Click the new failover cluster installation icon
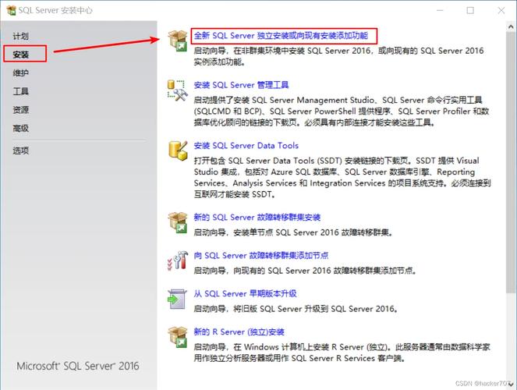Image resolution: width=517 pixels, height=390 pixels. pos(178,222)
